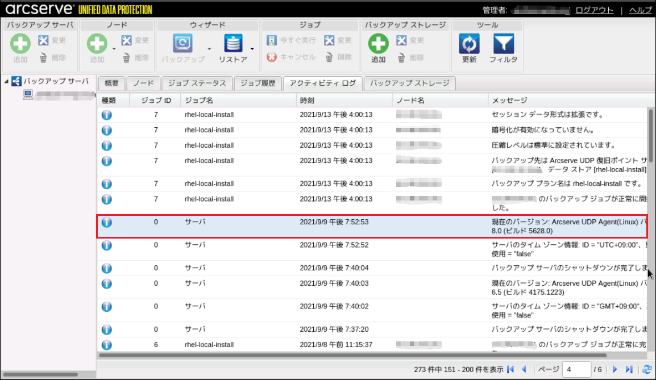The image size is (656, 380).
Task: Sort by the 種類 column header
Action: click(113, 101)
